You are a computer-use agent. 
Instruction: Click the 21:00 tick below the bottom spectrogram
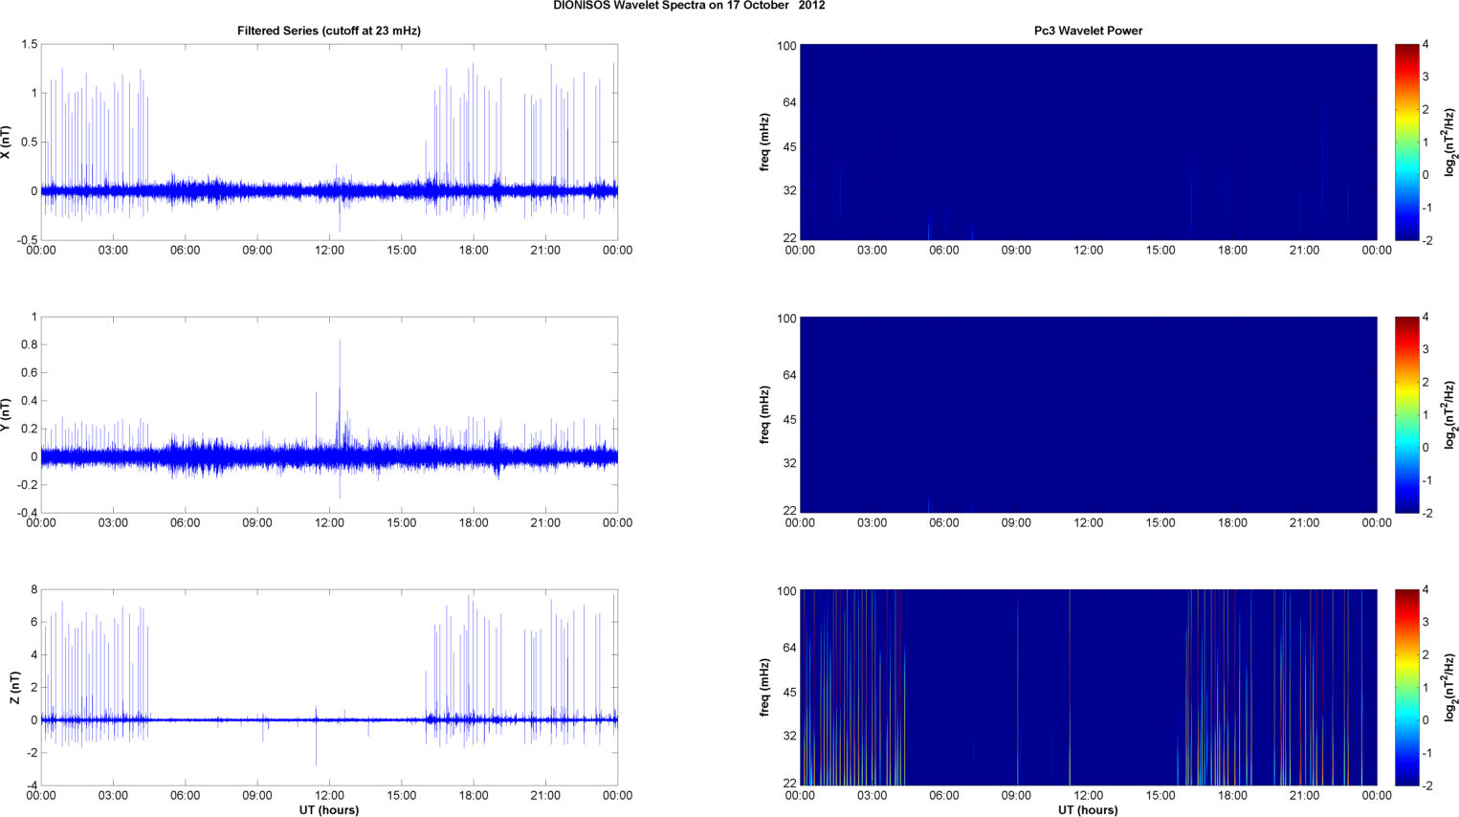(1305, 796)
